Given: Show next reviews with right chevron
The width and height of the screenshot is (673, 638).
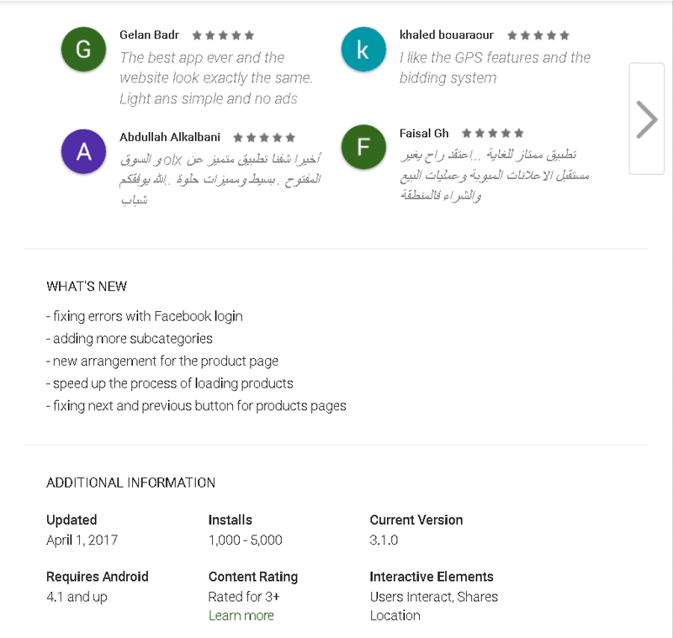Looking at the screenshot, I should 646,119.
